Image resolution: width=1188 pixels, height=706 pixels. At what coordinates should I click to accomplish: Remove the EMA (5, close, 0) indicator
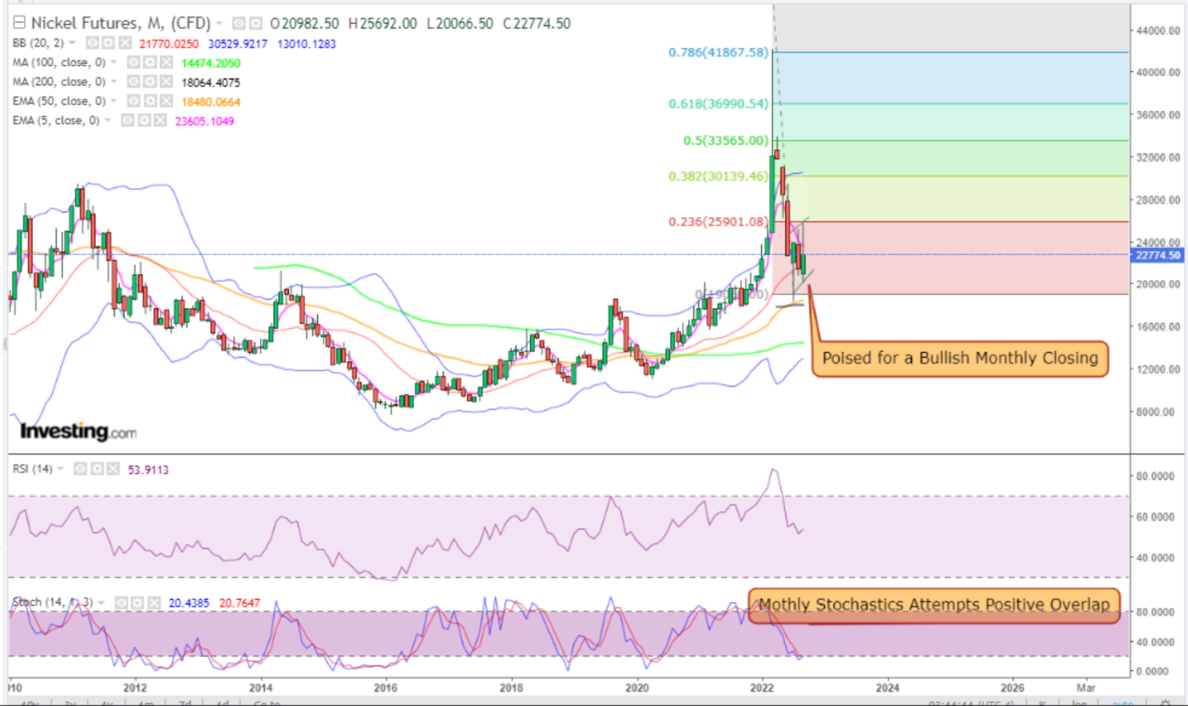(160, 120)
